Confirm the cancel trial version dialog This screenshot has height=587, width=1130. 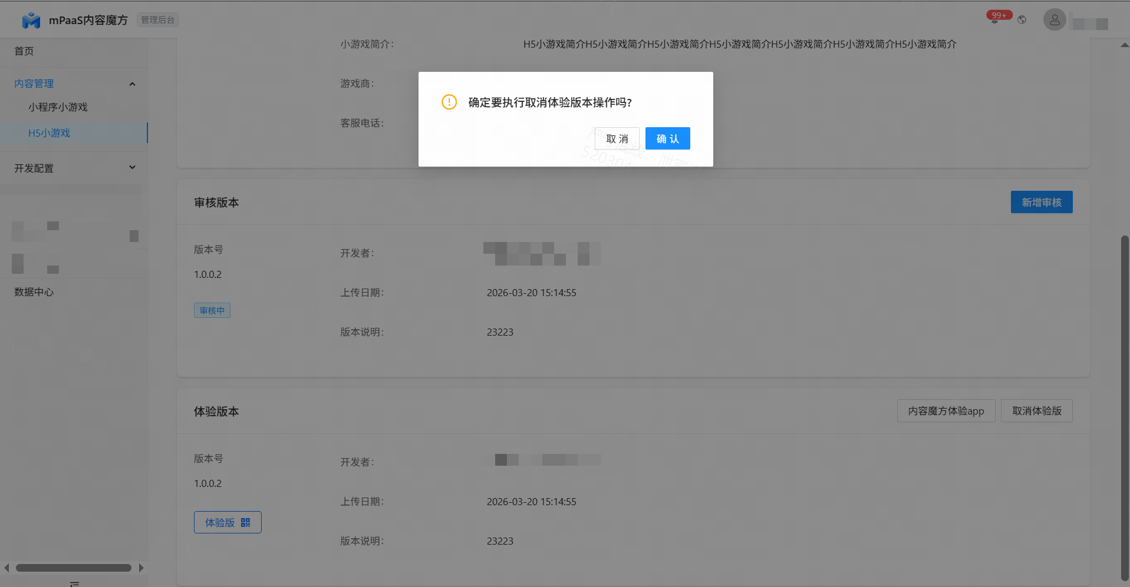click(668, 139)
